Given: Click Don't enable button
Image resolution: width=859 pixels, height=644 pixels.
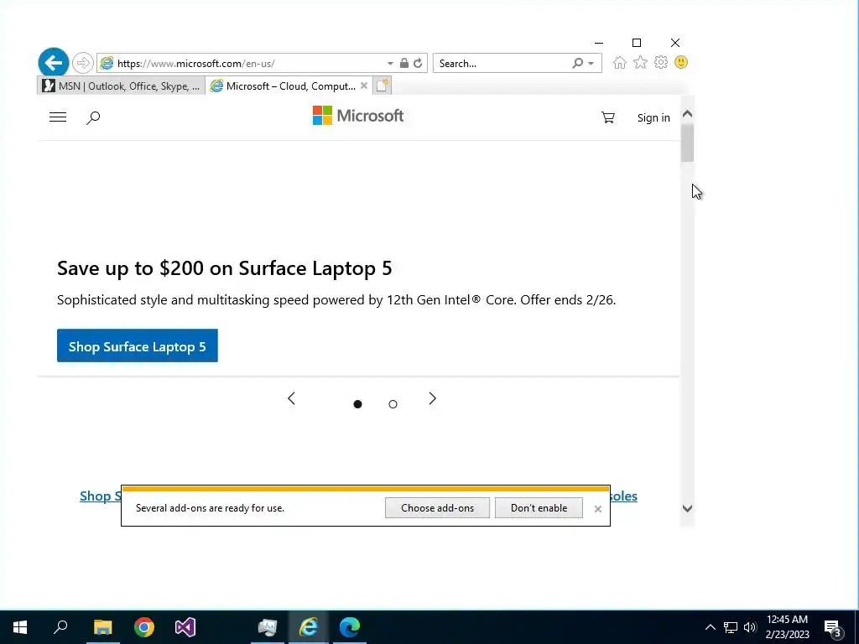Looking at the screenshot, I should [539, 507].
